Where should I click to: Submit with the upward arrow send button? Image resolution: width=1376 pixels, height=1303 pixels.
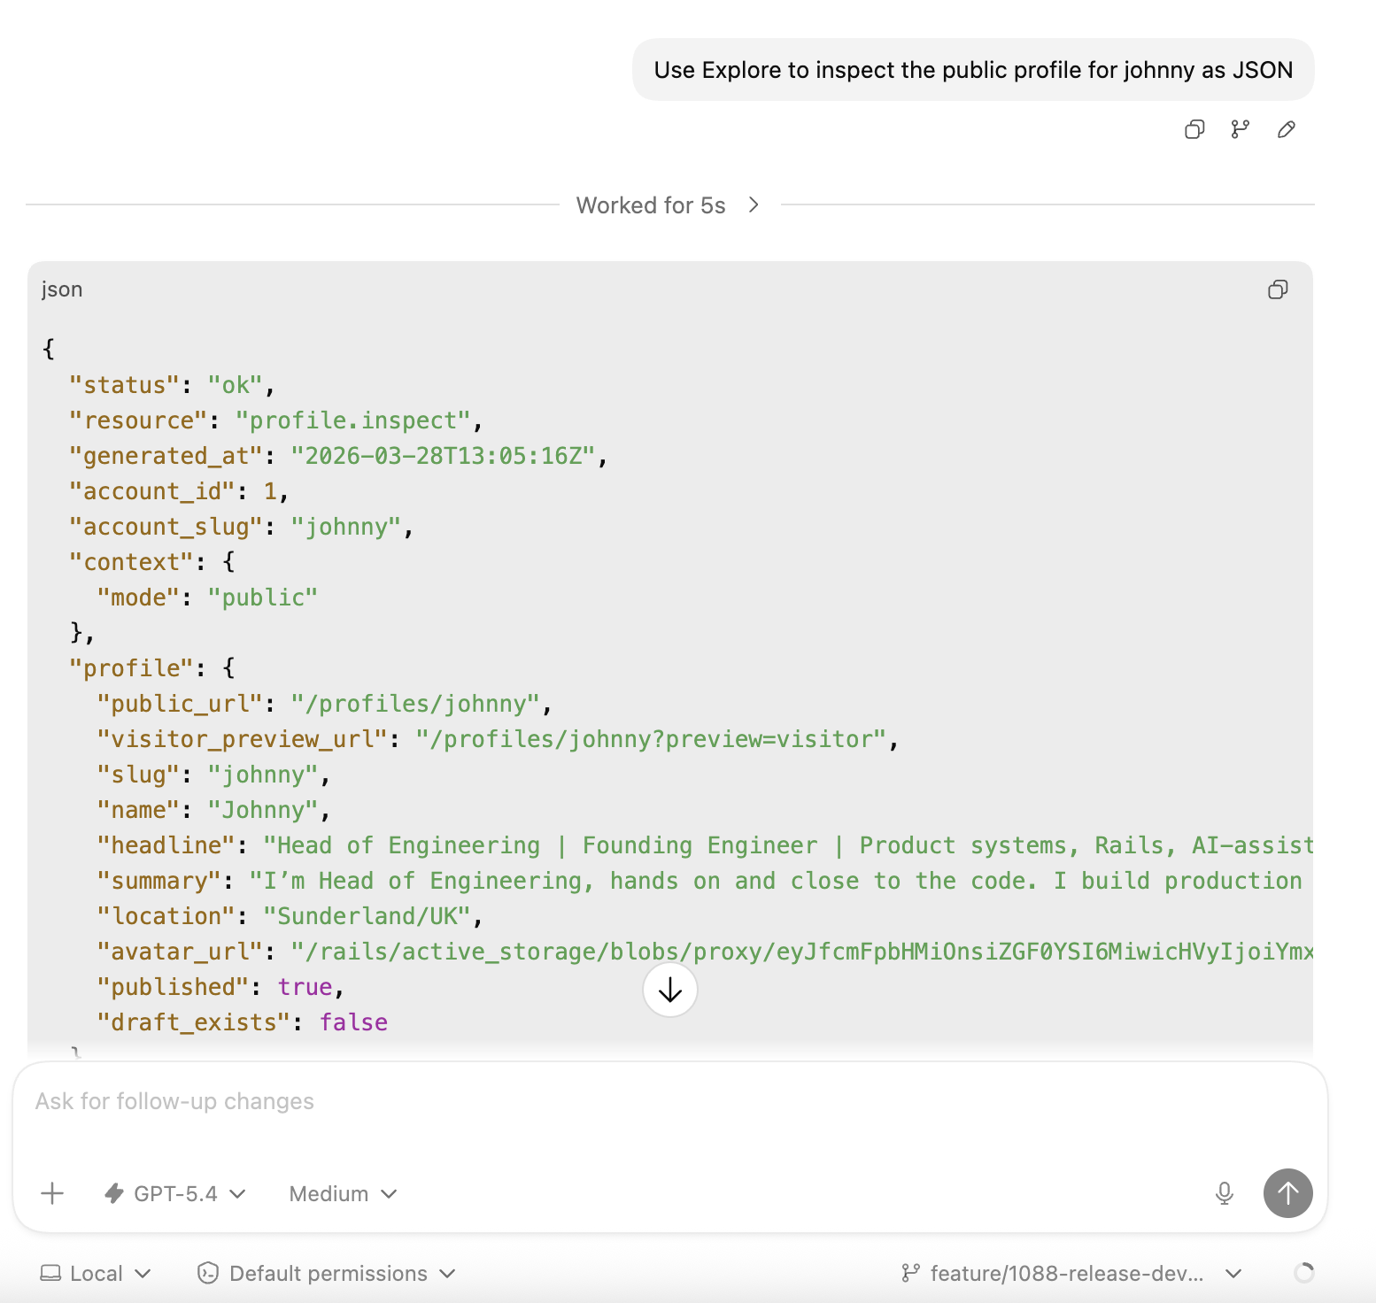click(x=1287, y=1193)
